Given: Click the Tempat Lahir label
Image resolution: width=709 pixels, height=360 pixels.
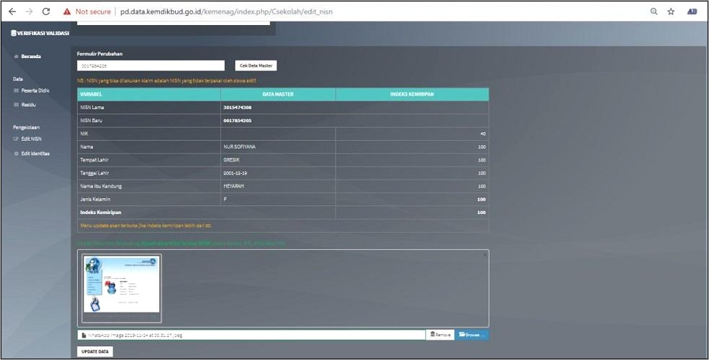Looking at the screenshot, I should coord(94,160).
